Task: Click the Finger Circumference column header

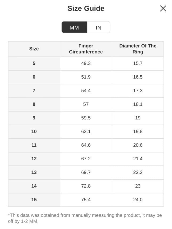Action: click(86, 49)
